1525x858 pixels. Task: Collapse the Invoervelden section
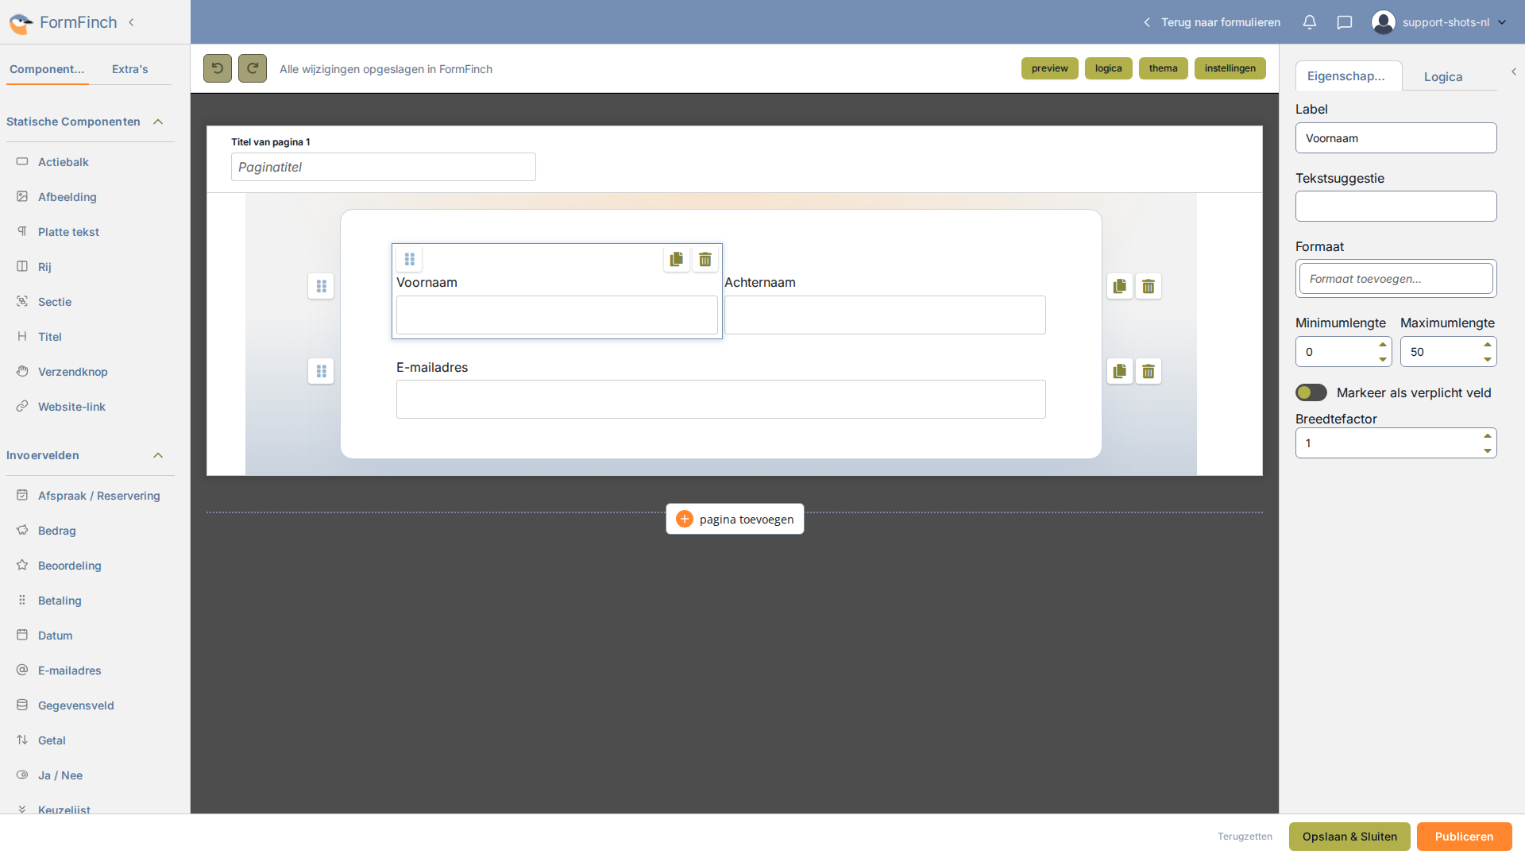coord(158,455)
